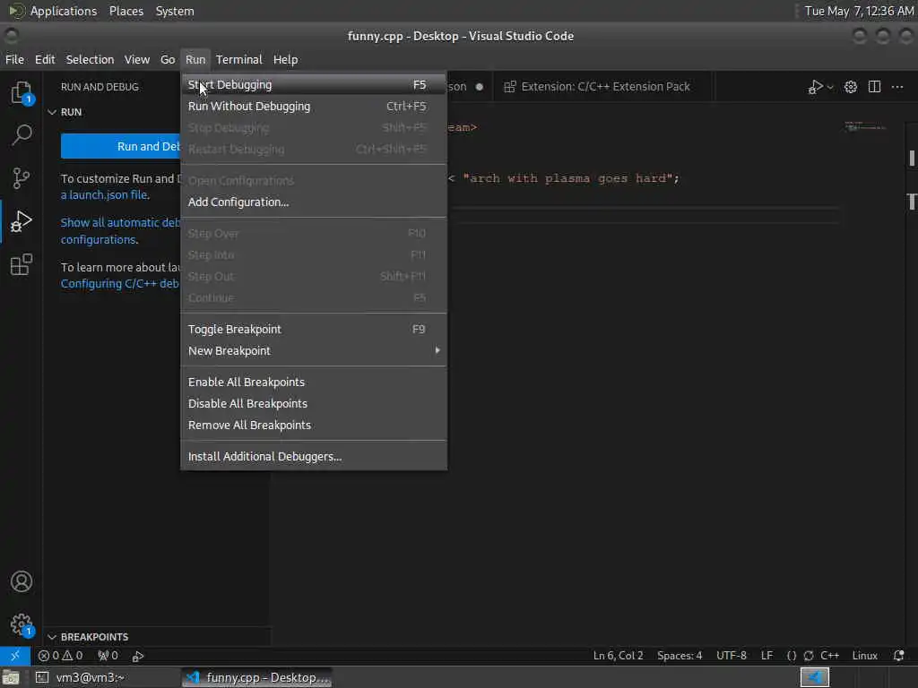This screenshot has width=918, height=688.
Task: Open the Help menu
Action: tap(285, 59)
